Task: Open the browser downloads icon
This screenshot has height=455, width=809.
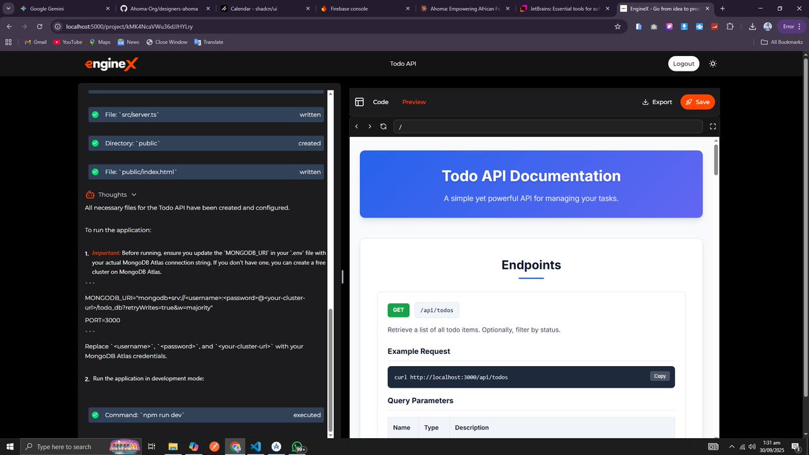Action: [x=752, y=26]
